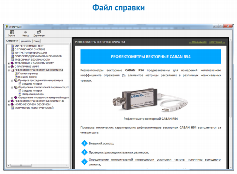Expand the ТРЕБОВАНИЯ К РАБОЧЕМУ МЕСТУ node
This screenshot has width=237, height=174.
coord(9,63)
